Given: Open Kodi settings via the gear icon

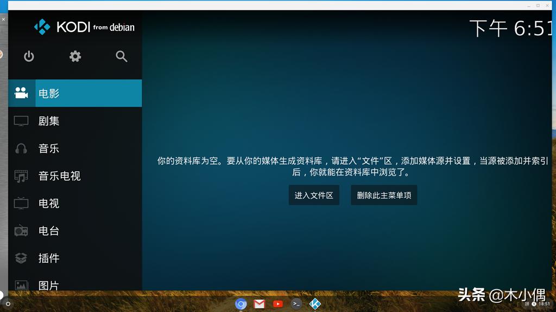Looking at the screenshot, I should tap(75, 56).
